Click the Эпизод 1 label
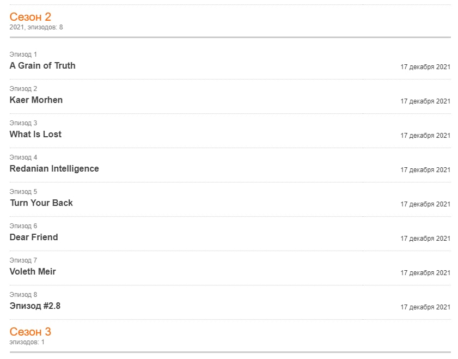This screenshot has height=359, width=458. click(23, 54)
